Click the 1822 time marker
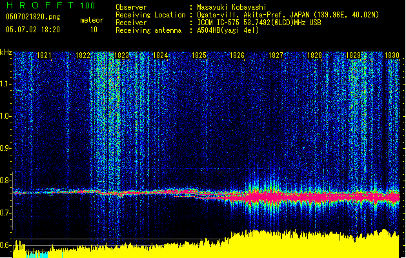This screenshot has width=406, height=258. (83, 55)
